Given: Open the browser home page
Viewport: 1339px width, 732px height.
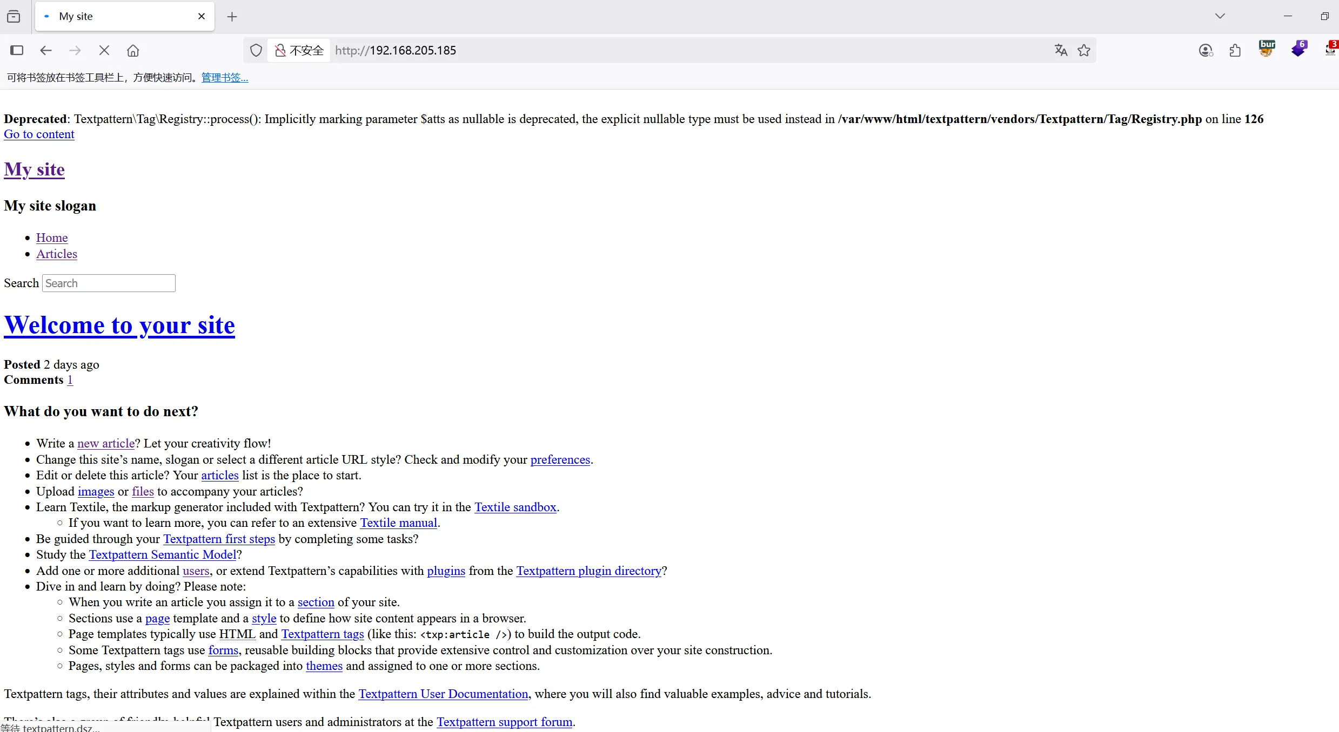Looking at the screenshot, I should click(x=133, y=50).
